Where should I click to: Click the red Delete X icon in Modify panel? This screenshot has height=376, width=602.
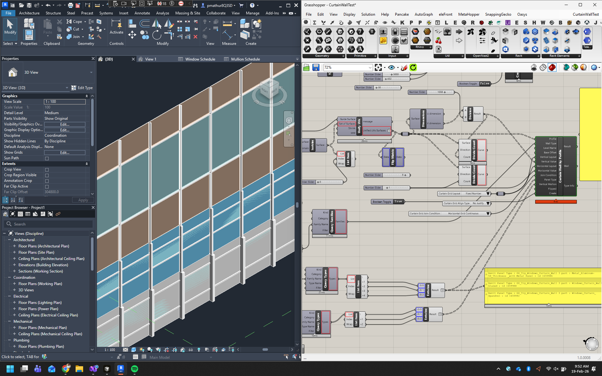[x=195, y=37]
